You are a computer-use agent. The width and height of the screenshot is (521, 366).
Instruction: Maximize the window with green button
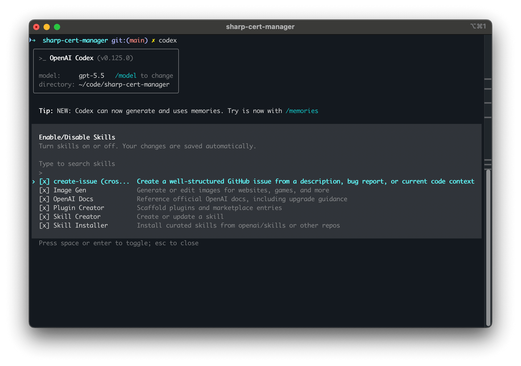(x=57, y=27)
